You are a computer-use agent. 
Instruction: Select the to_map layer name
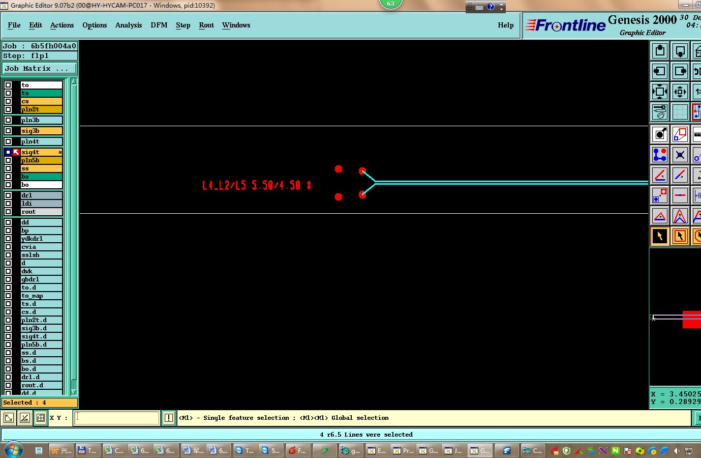pyautogui.click(x=41, y=296)
